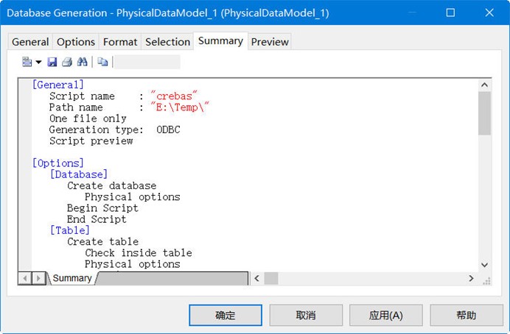Click the vertical scrollbar down arrow
This screenshot has height=334, width=510.
484,265
